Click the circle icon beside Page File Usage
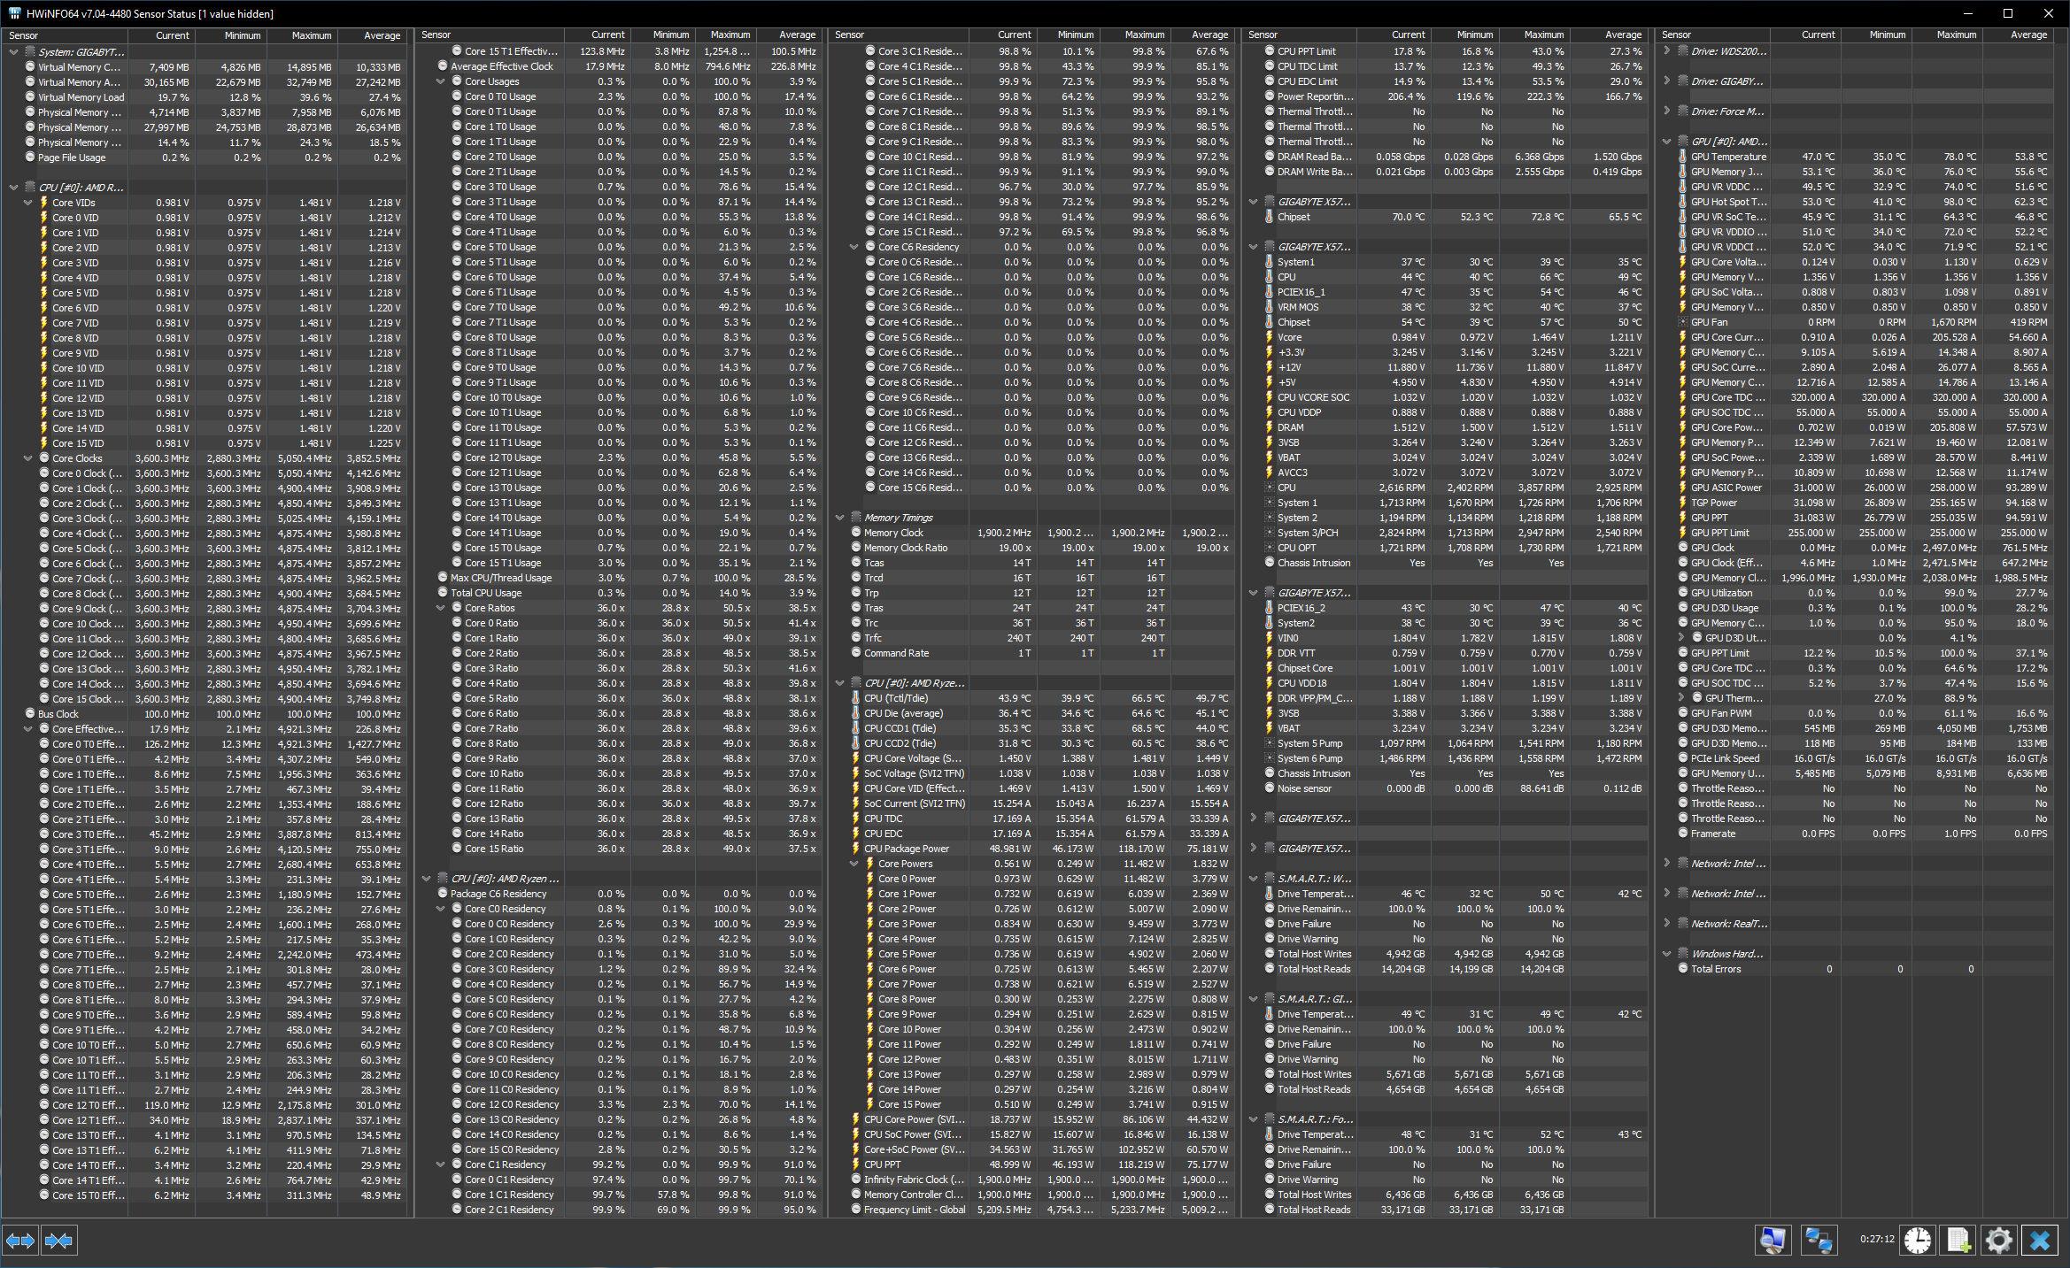 pyautogui.click(x=30, y=157)
